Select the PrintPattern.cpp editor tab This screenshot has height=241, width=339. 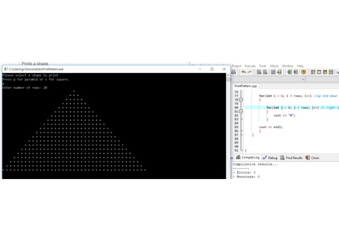[x=246, y=86]
